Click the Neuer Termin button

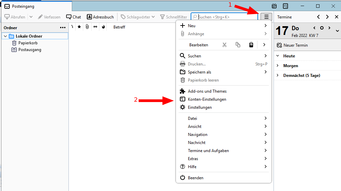coord(292,45)
